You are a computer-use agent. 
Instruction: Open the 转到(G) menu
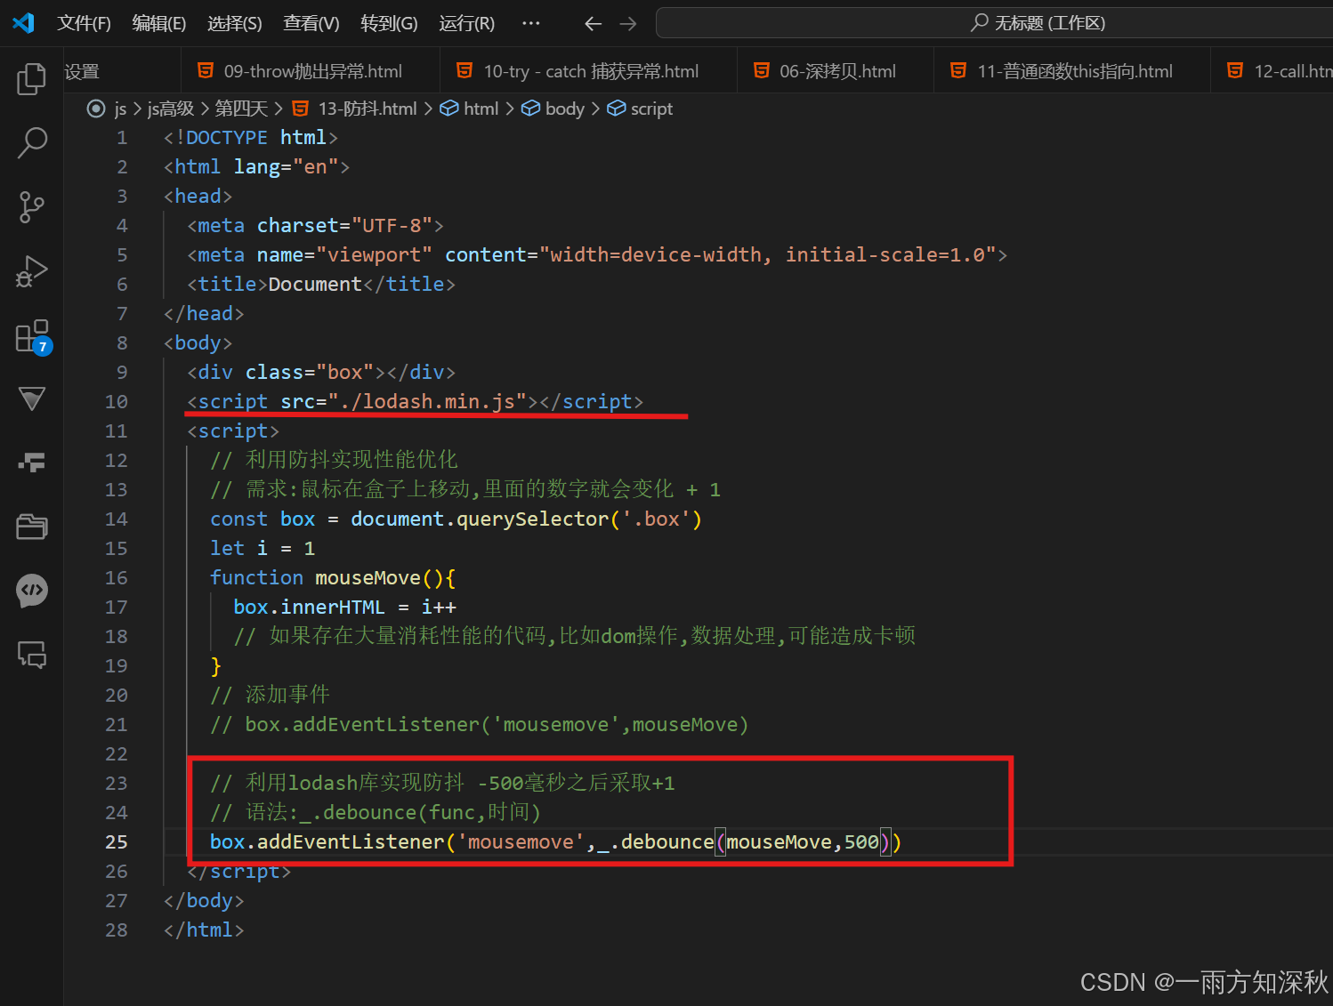pyautogui.click(x=389, y=23)
